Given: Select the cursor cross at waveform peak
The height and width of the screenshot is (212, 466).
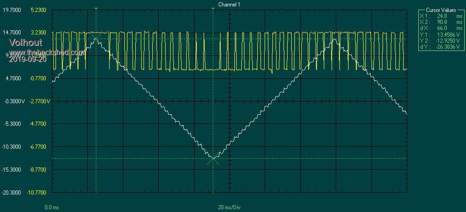Looking at the screenshot, I should tap(96, 37).
